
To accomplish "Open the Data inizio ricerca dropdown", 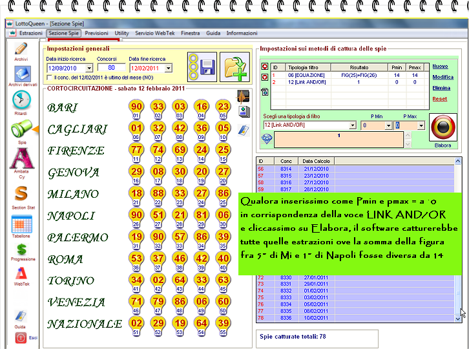I will pos(89,69).
